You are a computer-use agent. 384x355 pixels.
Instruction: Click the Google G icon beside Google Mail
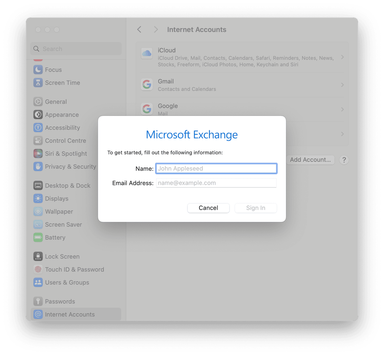(147, 109)
